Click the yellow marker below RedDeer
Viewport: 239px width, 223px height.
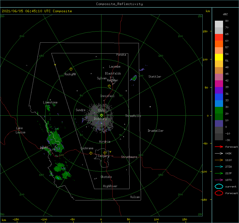click(109, 86)
